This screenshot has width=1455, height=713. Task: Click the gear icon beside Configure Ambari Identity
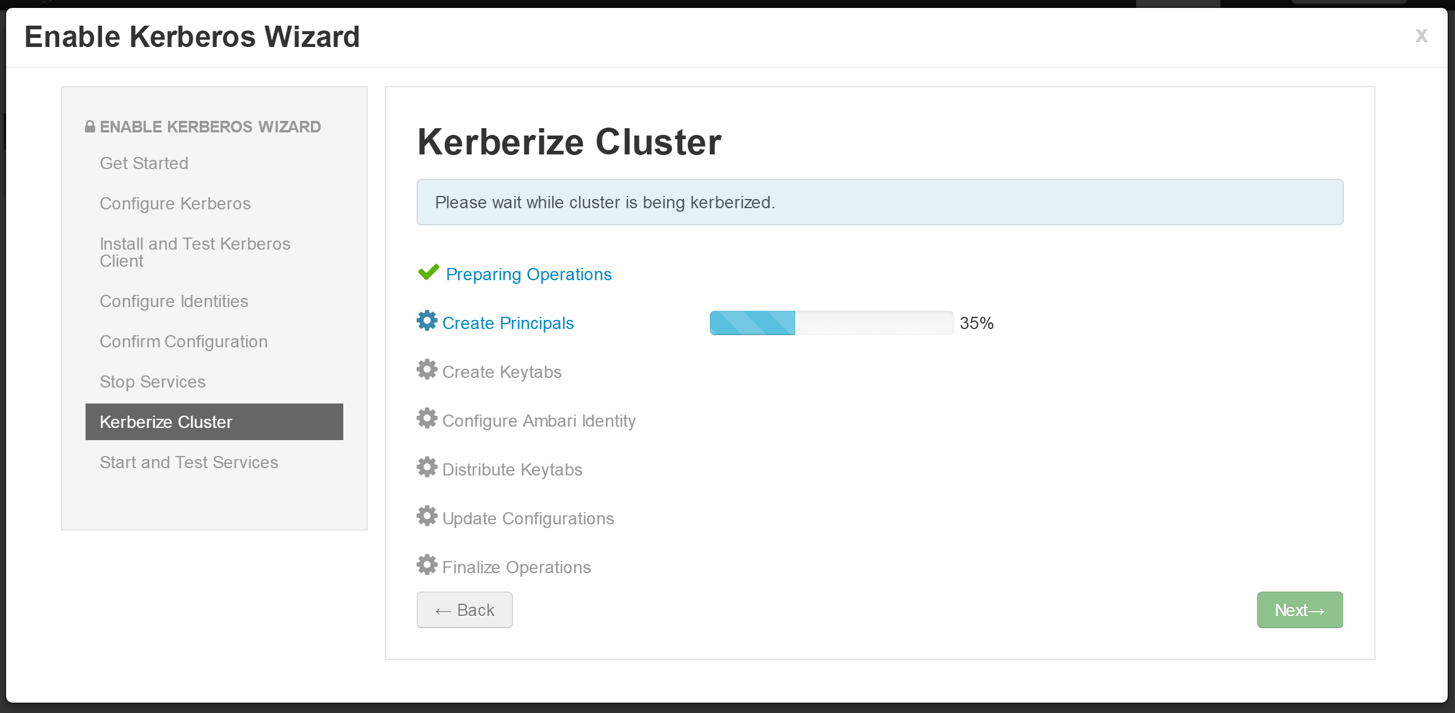pos(427,418)
